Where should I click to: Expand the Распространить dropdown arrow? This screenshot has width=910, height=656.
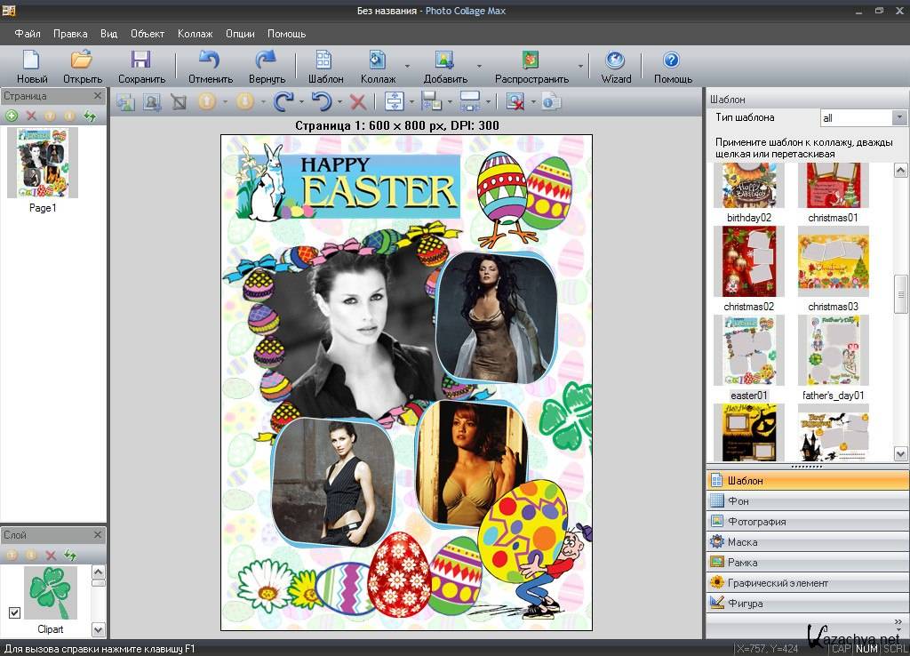(x=581, y=66)
